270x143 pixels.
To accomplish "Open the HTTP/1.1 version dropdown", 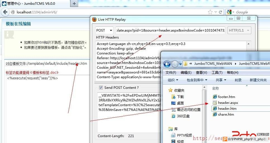I will pos(239,30).
